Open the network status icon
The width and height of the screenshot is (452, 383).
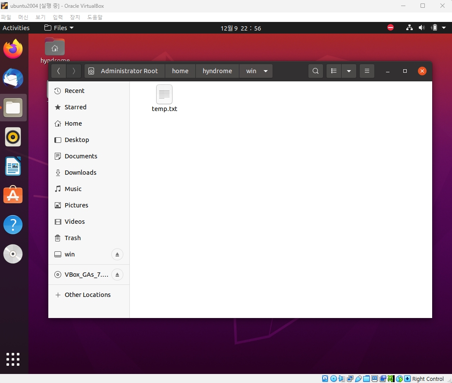[409, 28]
